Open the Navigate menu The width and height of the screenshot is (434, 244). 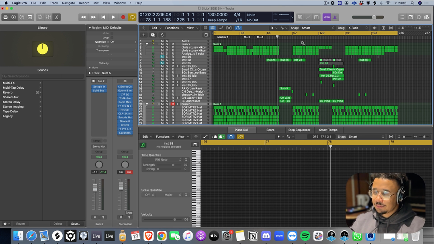click(68, 3)
